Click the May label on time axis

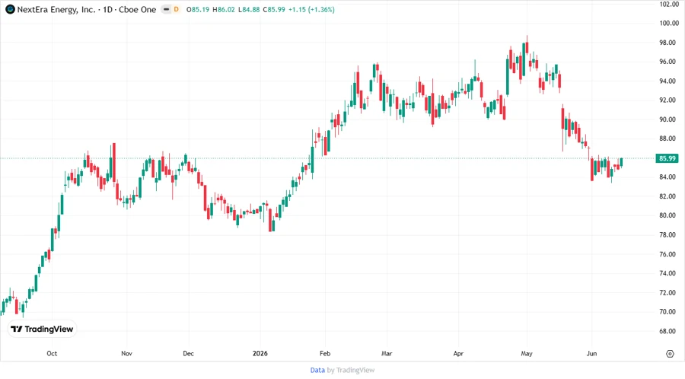[527, 353]
